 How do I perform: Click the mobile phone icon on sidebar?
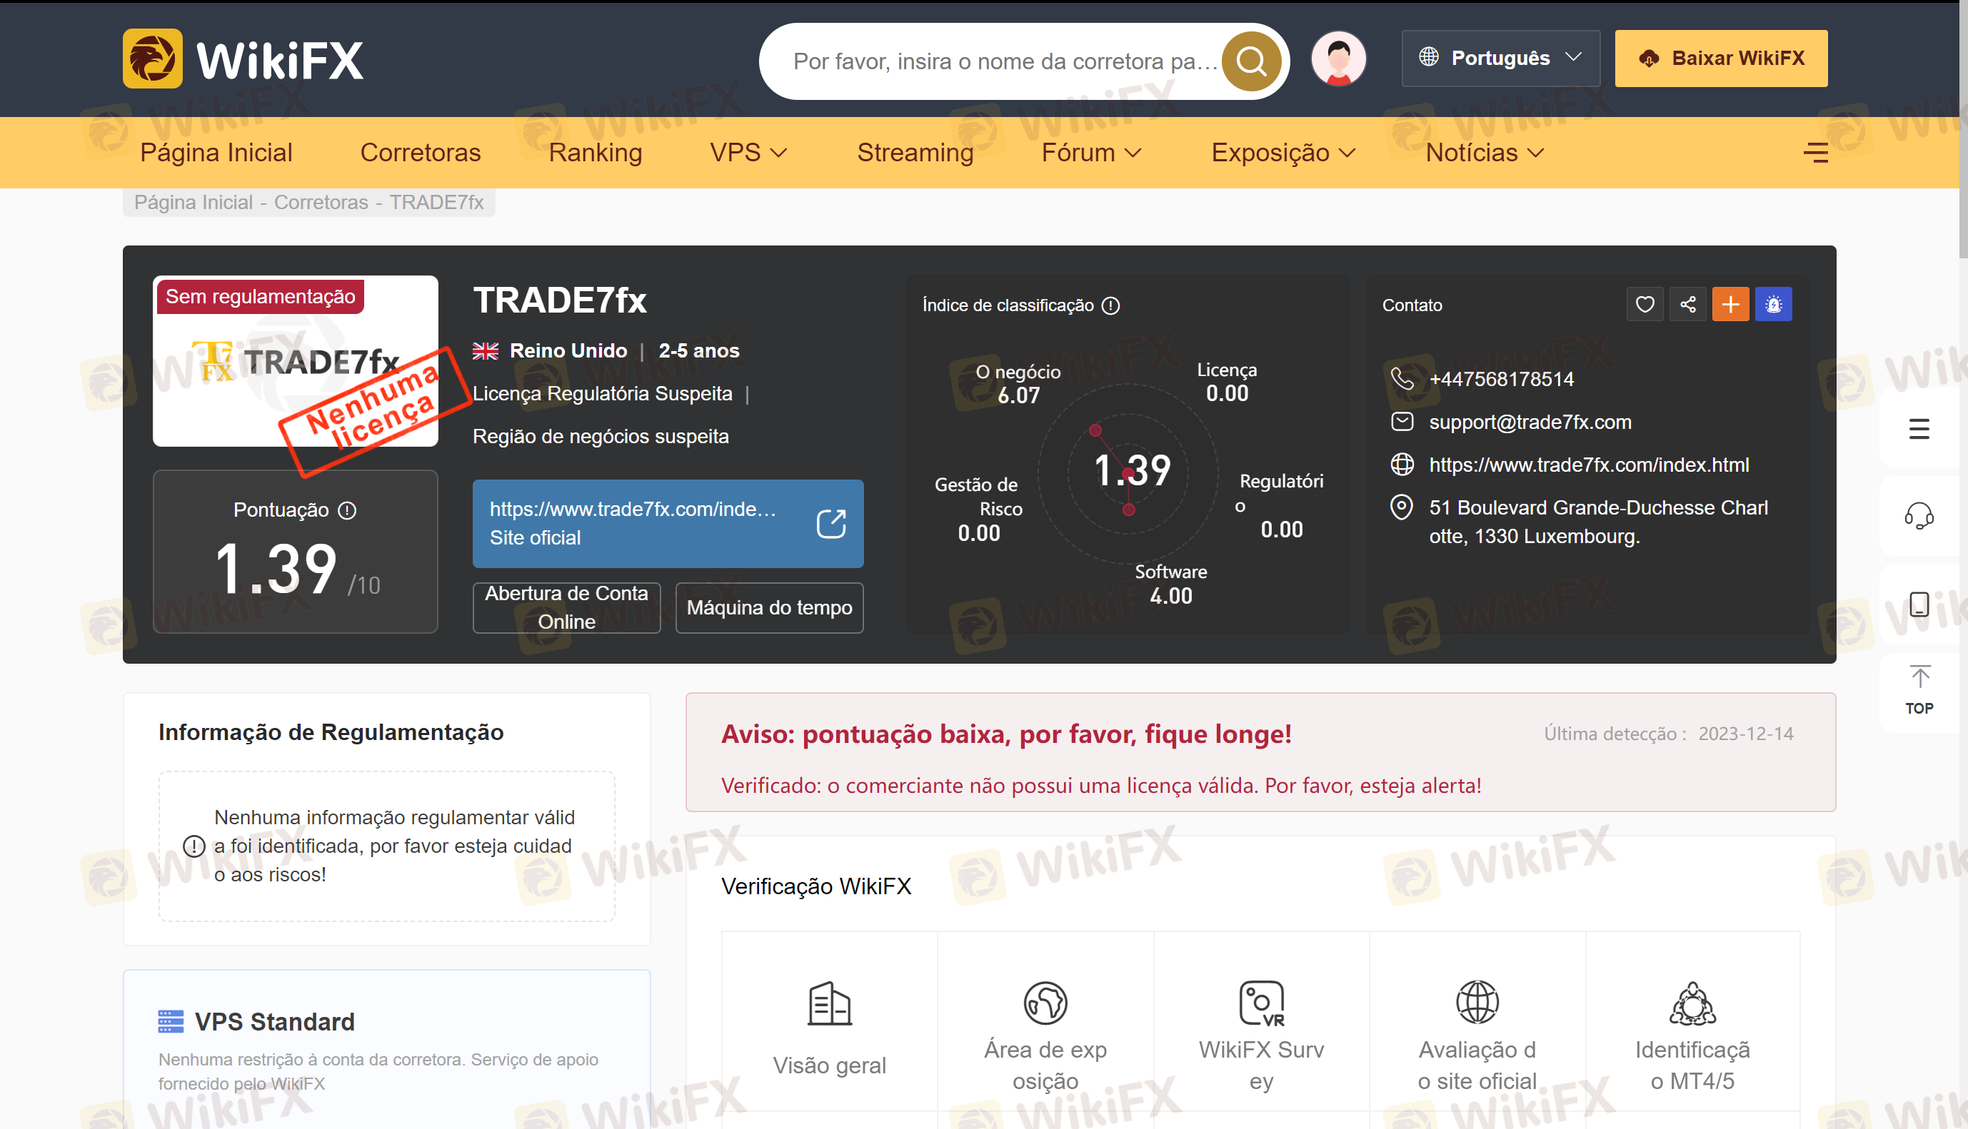coord(1918,604)
